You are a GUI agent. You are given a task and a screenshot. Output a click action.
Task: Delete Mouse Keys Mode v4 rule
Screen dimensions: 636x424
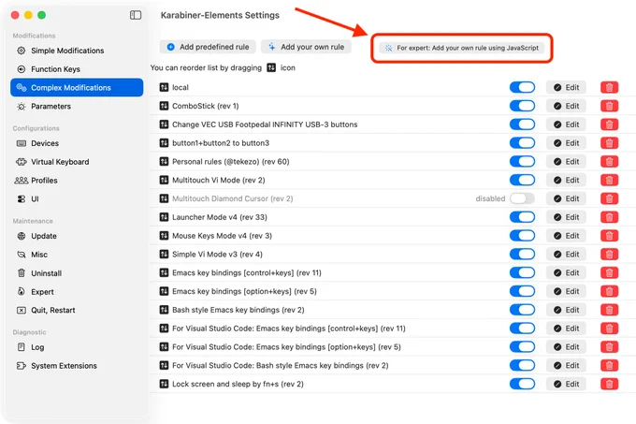[x=609, y=236]
